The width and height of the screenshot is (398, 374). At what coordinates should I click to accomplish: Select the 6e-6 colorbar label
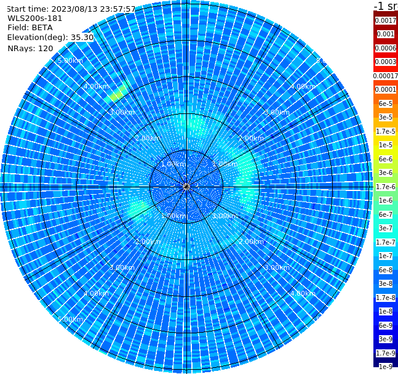pos(386,159)
